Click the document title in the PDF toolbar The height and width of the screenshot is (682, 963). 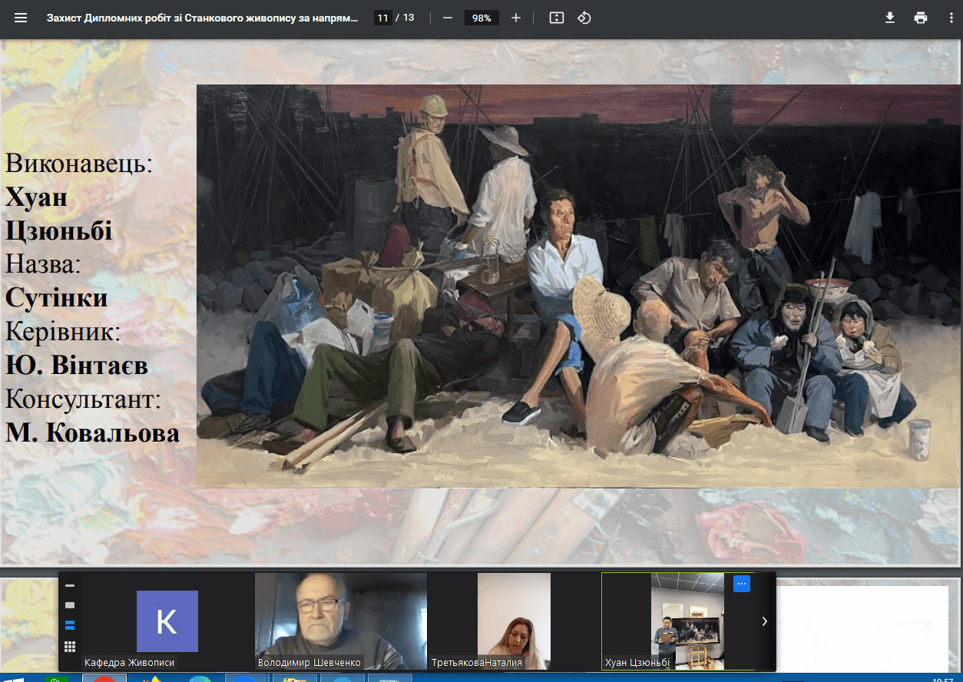coord(202,18)
